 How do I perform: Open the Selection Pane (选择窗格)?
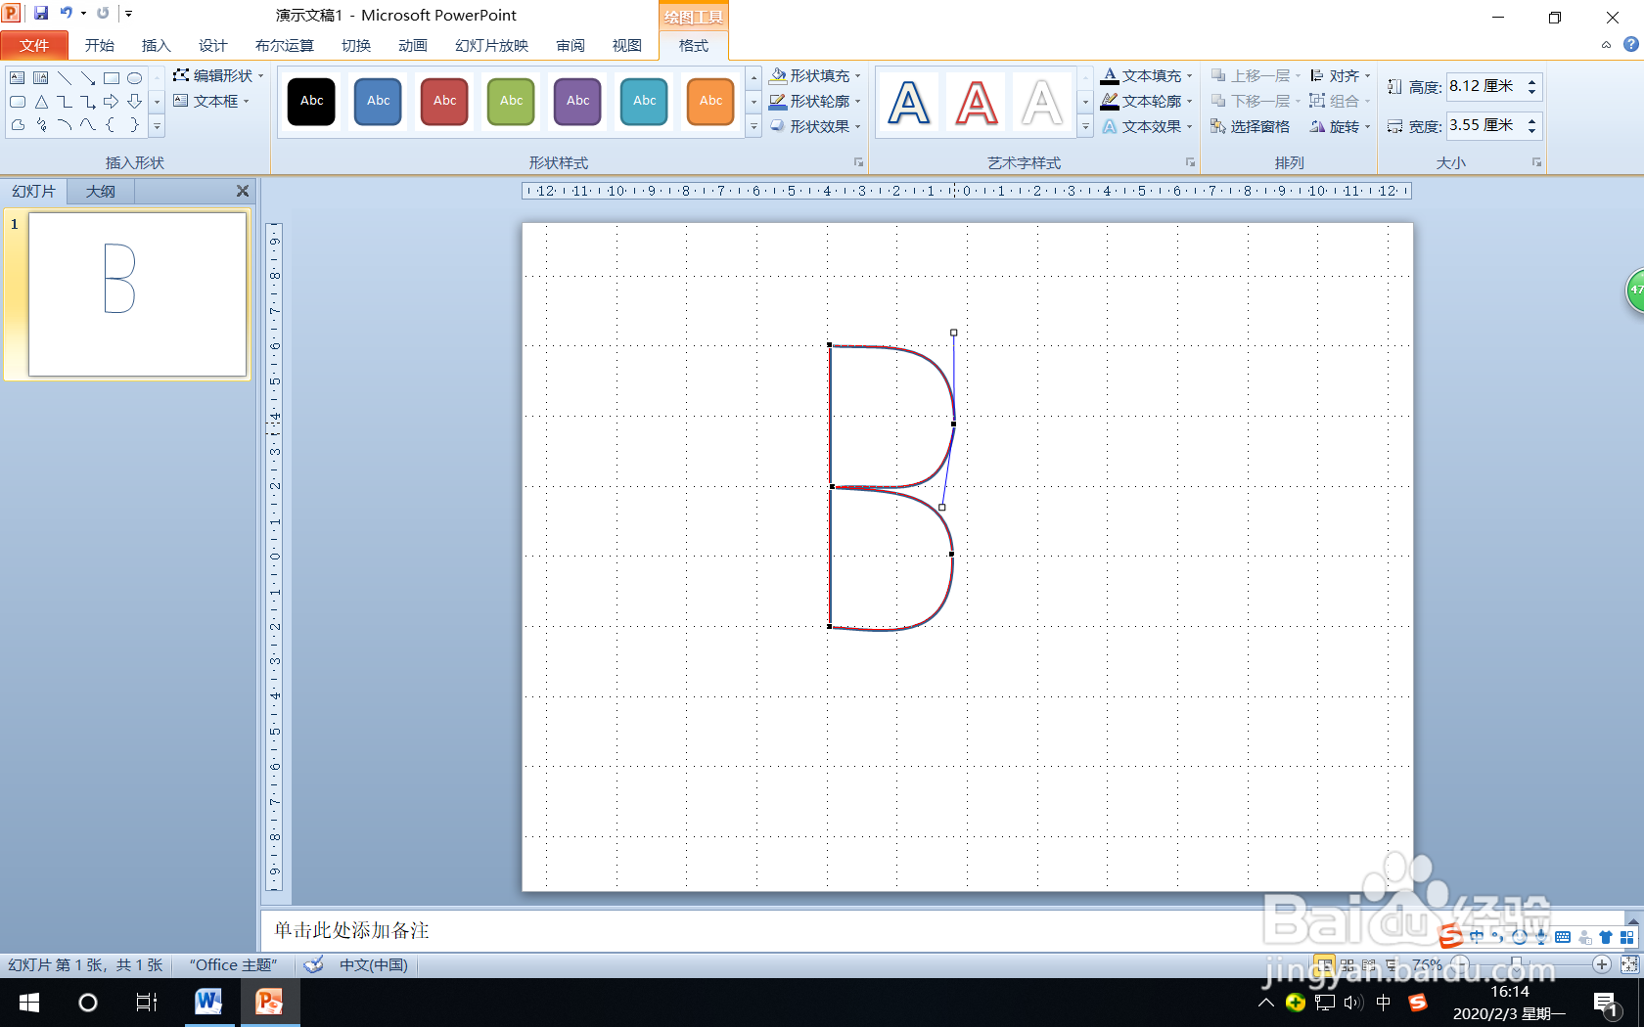click(1251, 126)
